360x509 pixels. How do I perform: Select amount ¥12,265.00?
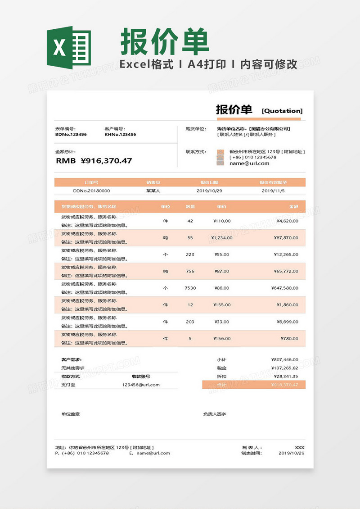286,255
